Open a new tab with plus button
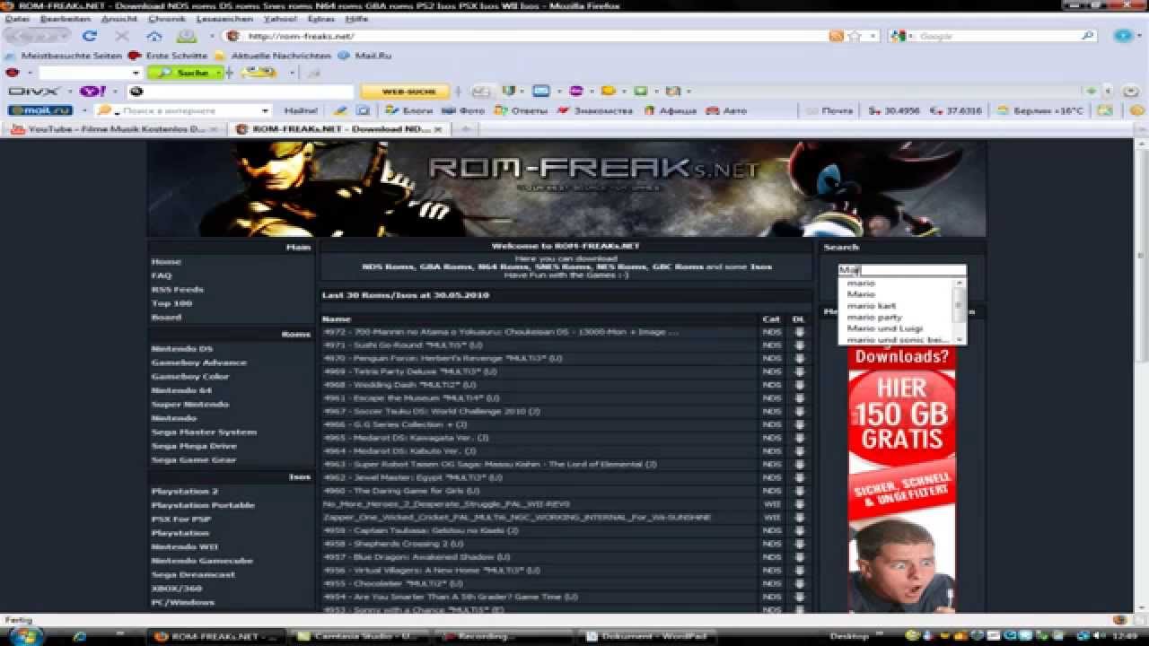Screen dimensions: 1149x646 click(x=466, y=129)
